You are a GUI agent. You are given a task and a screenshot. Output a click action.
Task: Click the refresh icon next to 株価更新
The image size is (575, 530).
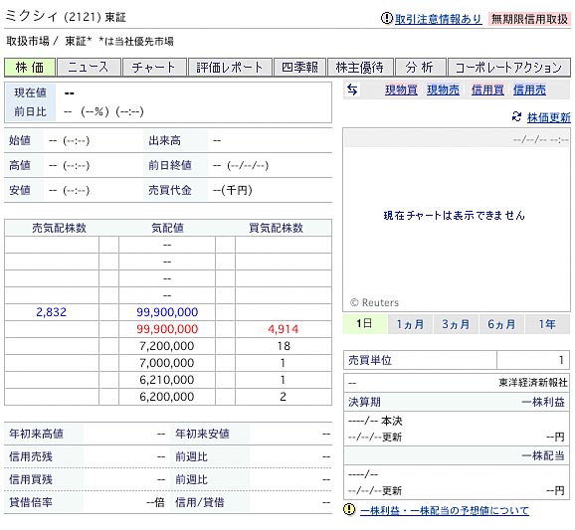[x=516, y=117]
